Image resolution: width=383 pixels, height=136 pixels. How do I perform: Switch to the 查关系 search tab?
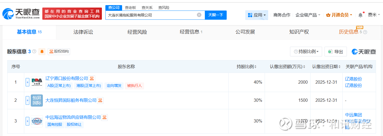point(147,8)
